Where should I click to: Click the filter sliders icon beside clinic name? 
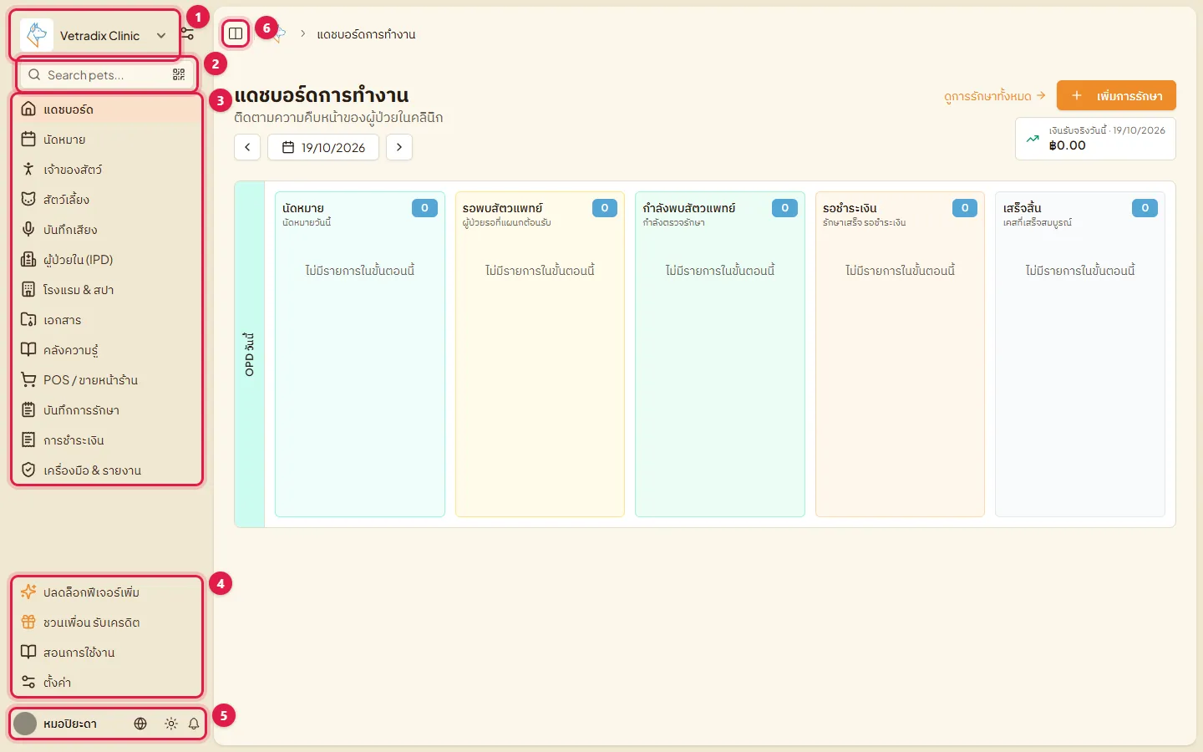pyautogui.click(x=188, y=35)
